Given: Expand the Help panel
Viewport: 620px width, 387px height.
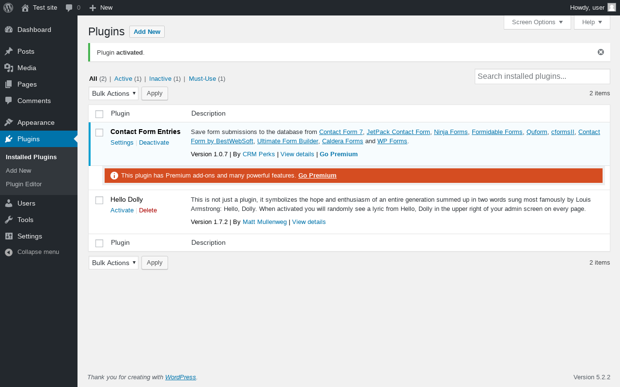Looking at the screenshot, I should click(x=592, y=22).
